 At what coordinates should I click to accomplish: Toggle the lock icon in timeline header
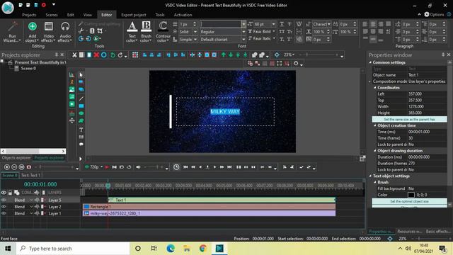point(10,193)
